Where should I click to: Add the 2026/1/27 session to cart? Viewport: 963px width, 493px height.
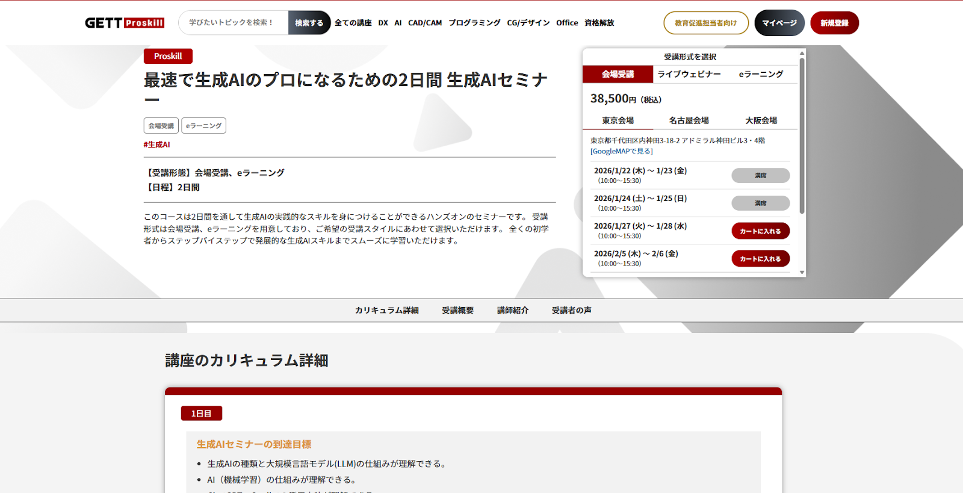click(x=760, y=231)
